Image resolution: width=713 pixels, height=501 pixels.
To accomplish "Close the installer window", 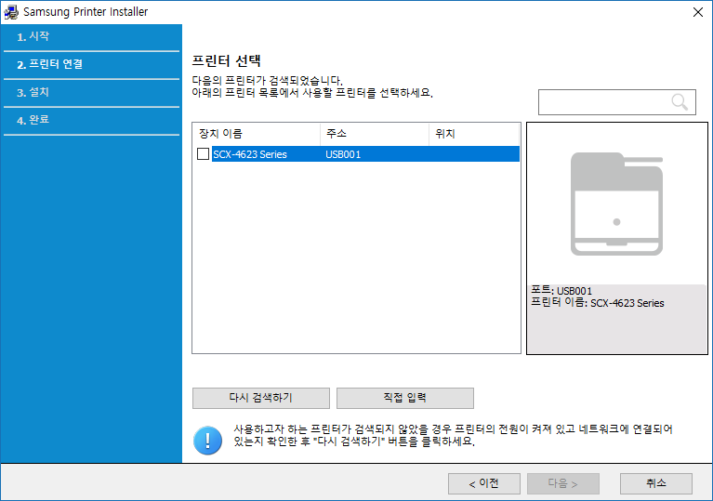I will click(x=698, y=12).
